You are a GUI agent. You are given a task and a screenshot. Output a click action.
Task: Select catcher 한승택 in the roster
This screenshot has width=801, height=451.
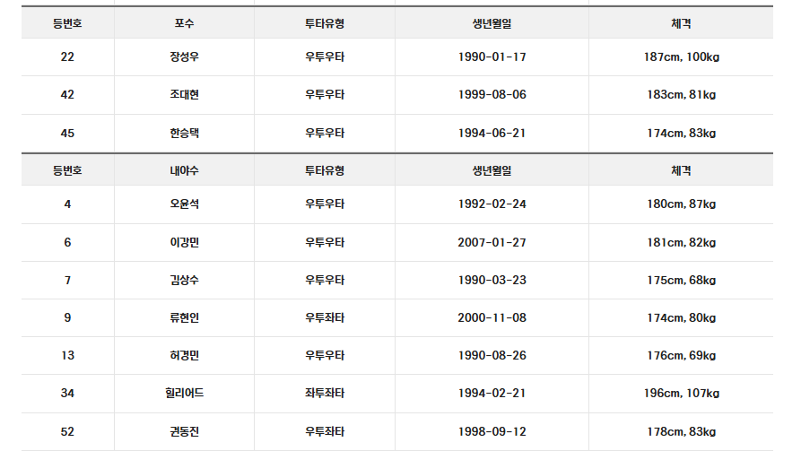(x=184, y=134)
